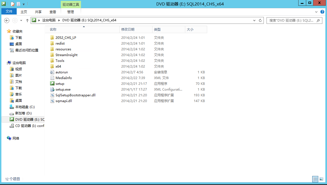Go up one folder level with up arrow
The height and width of the screenshot is (185, 327).
27,20
